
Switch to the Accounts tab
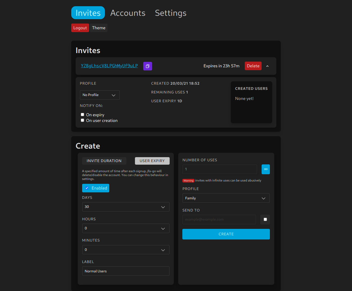pos(128,13)
